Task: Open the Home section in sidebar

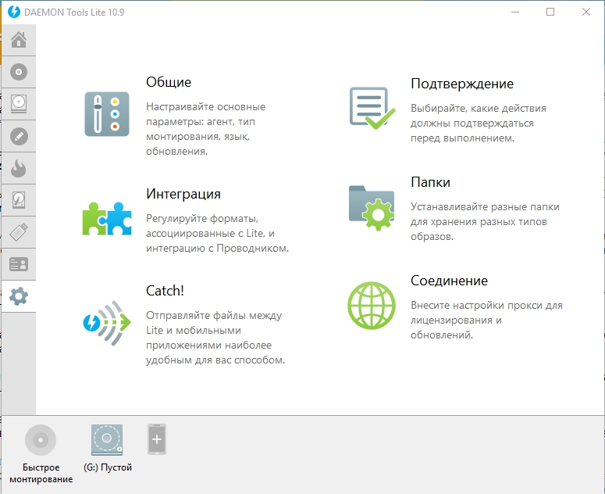Action: point(19,40)
